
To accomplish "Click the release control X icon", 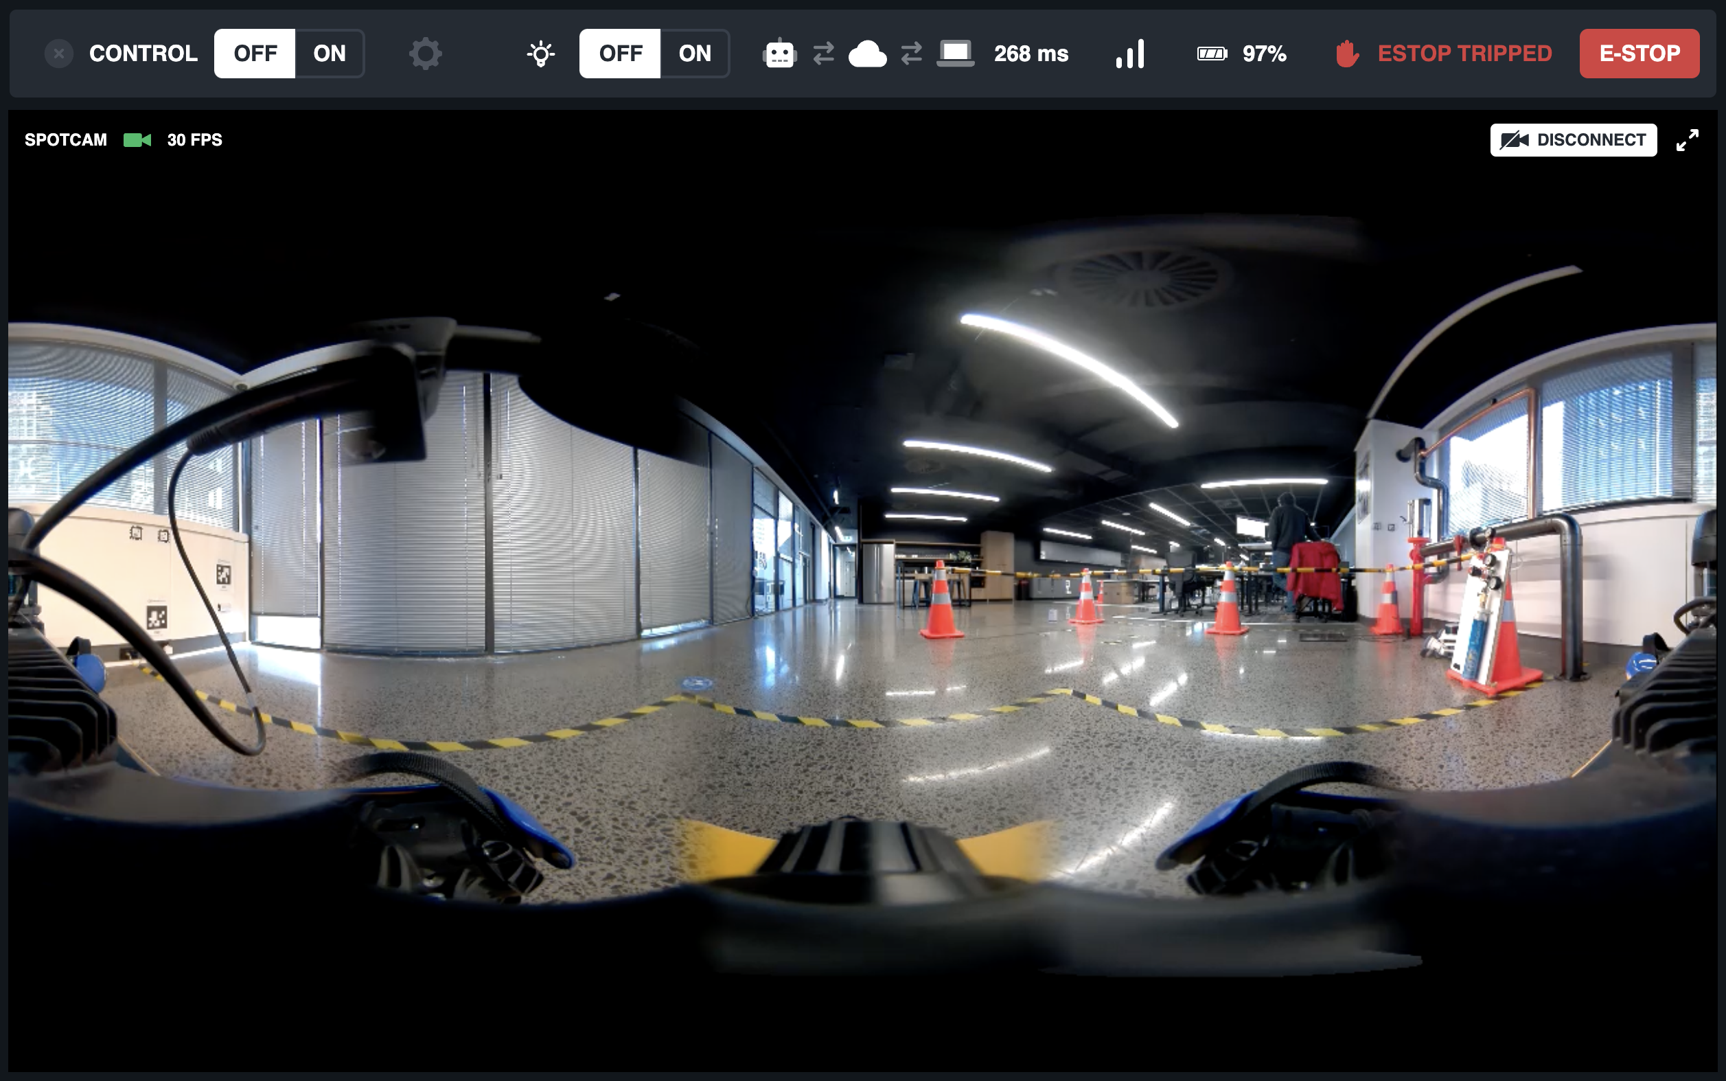I will pos(58,54).
